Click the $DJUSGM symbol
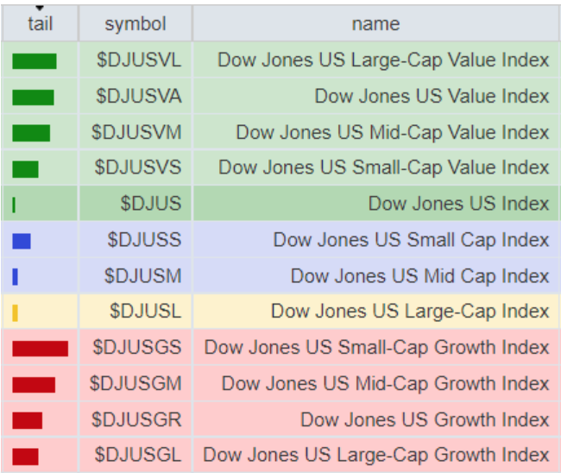561x473 pixels. (136, 384)
